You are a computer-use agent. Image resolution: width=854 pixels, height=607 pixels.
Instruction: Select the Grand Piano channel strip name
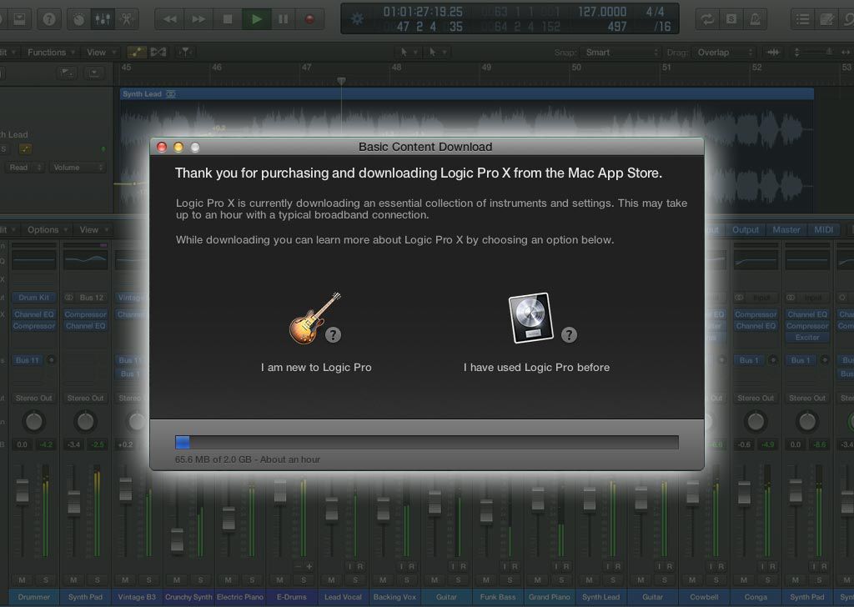tap(549, 597)
